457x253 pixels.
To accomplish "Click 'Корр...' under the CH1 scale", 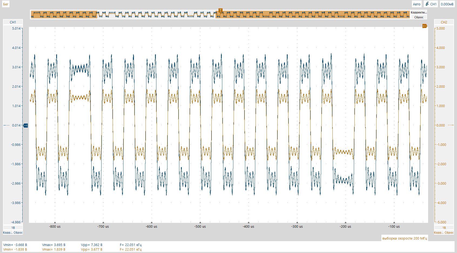I will (x=8, y=233).
